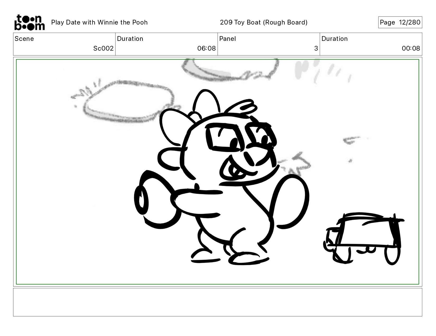Click the 'Panel' label
436x336 pixels.
[228, 39]
